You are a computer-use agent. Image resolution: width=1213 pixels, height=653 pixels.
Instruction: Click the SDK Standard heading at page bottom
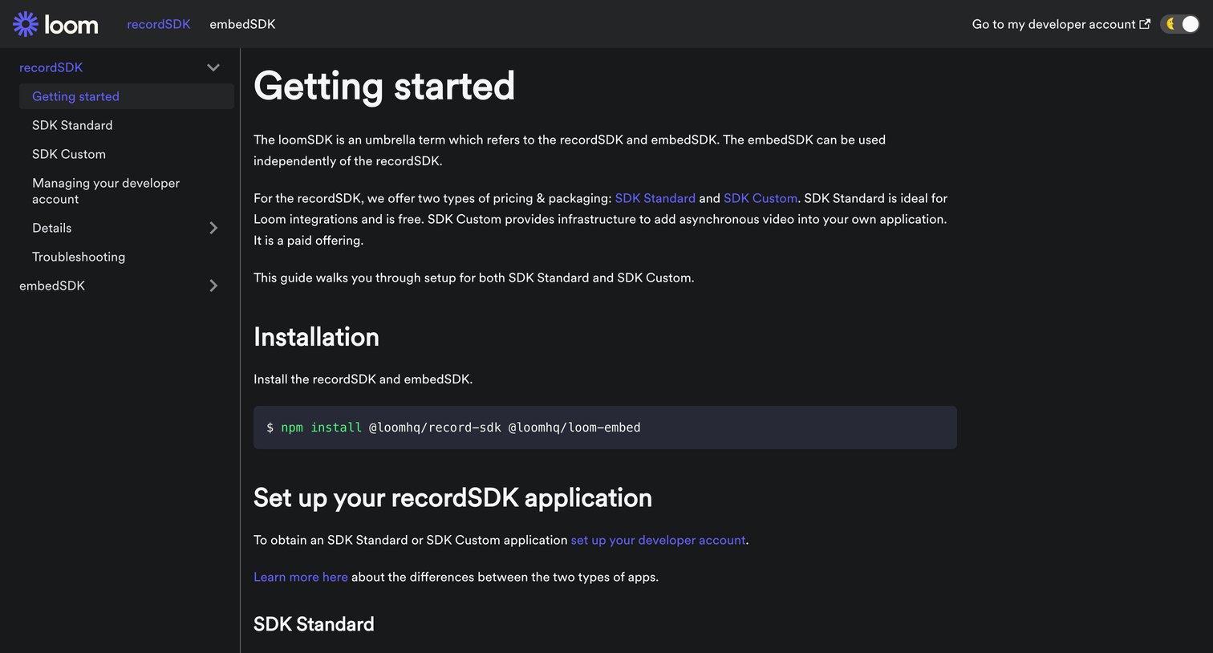[x=314, y=624]
